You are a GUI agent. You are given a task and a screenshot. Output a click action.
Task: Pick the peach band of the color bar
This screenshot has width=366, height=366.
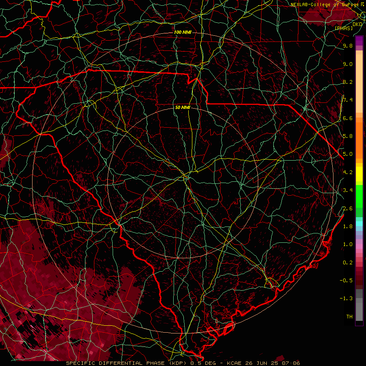(x=359, y=83)
